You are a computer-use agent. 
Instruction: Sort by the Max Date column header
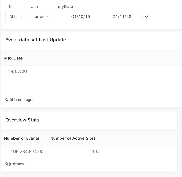(13, 58)
